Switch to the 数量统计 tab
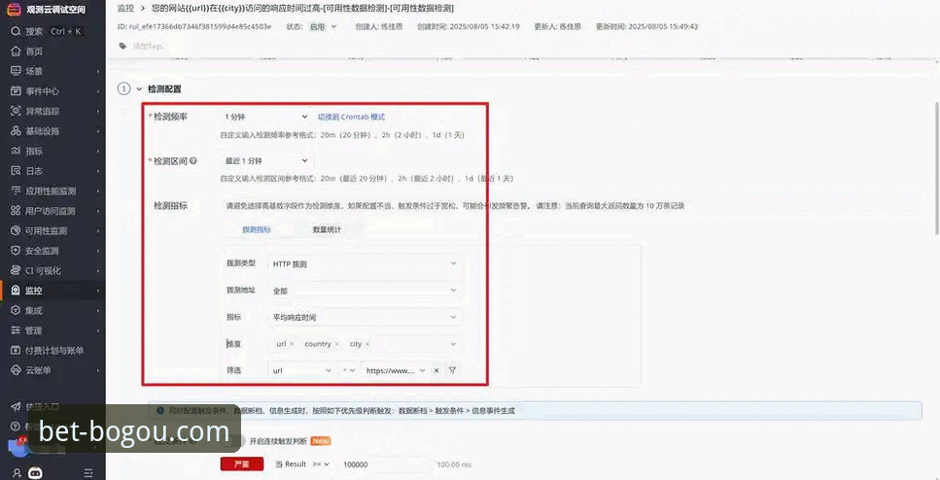940x480 pixels. point(328,229)
